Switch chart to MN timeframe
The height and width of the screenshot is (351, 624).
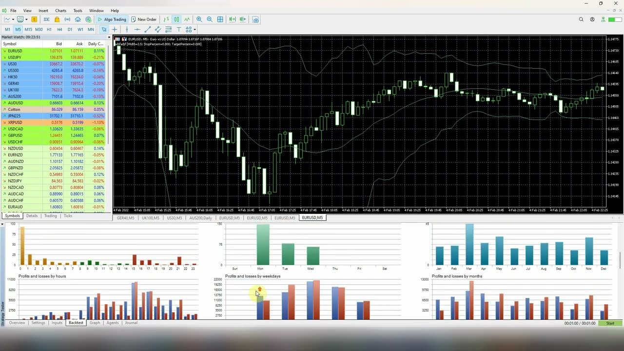pos(91,30)
